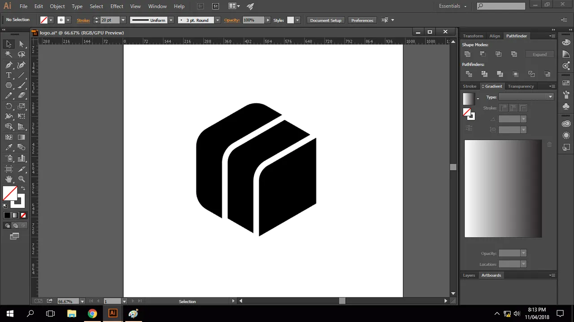Select the Eyedropper tool
The image size is (574, 322).
(9, 148)
